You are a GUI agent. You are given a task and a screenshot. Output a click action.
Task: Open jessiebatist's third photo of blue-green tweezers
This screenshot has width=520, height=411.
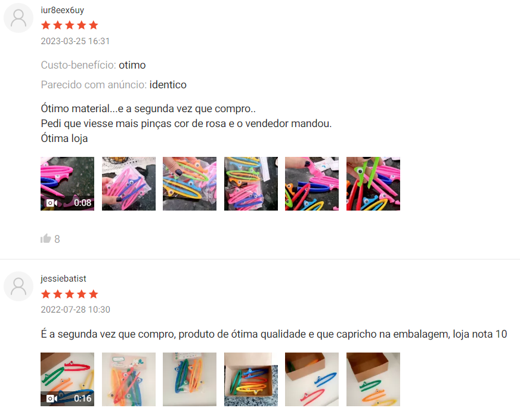coord(190,379)
